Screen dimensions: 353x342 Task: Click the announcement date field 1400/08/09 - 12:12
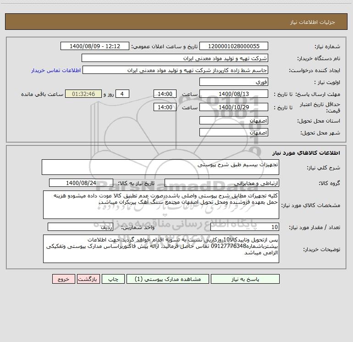point(95,46)
